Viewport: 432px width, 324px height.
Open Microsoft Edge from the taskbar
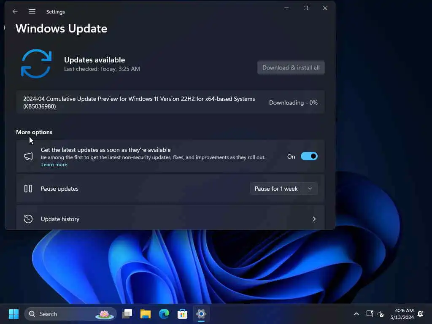tap(164, 314)
